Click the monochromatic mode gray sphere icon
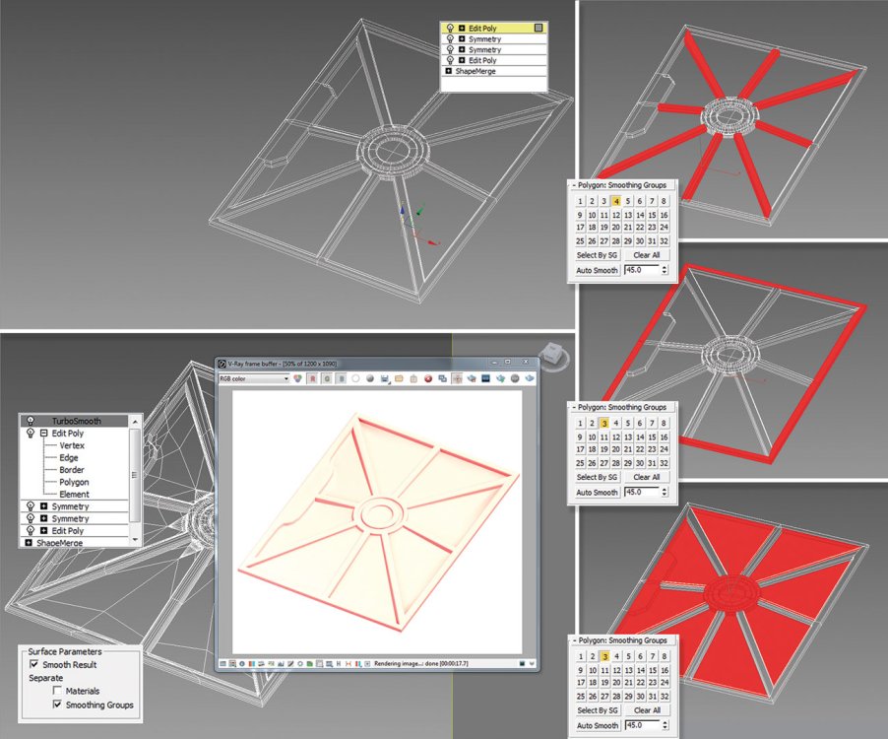The height and width of the screenshot is (739, 888). coord(370,378)
